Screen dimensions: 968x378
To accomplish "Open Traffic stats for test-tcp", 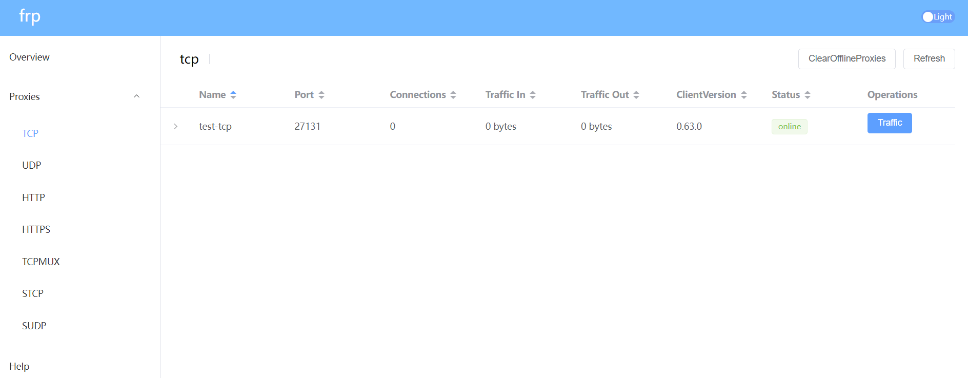I will click(889, 123).
